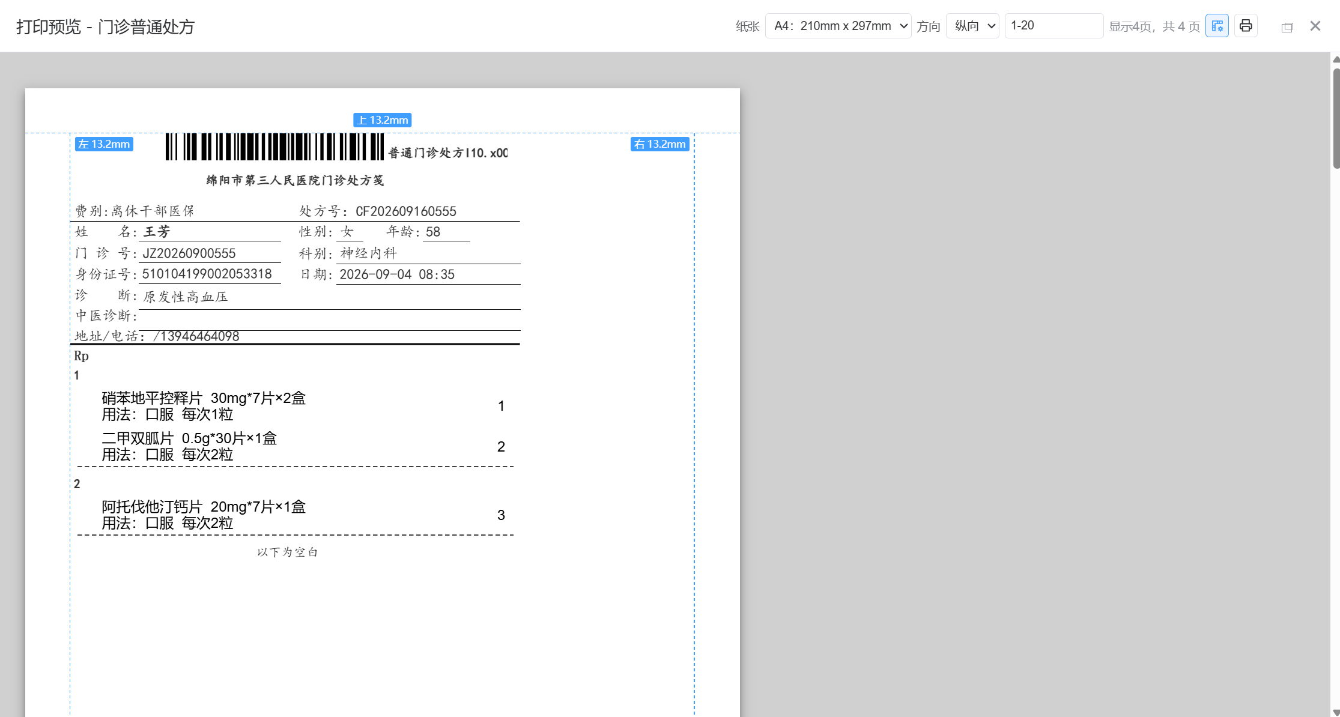Image resolution: width=1340 pixels, height=717 pixels.
Task: Click the scrollbar down arrow
Action: pyautogui.click(x=1336, y=712)
